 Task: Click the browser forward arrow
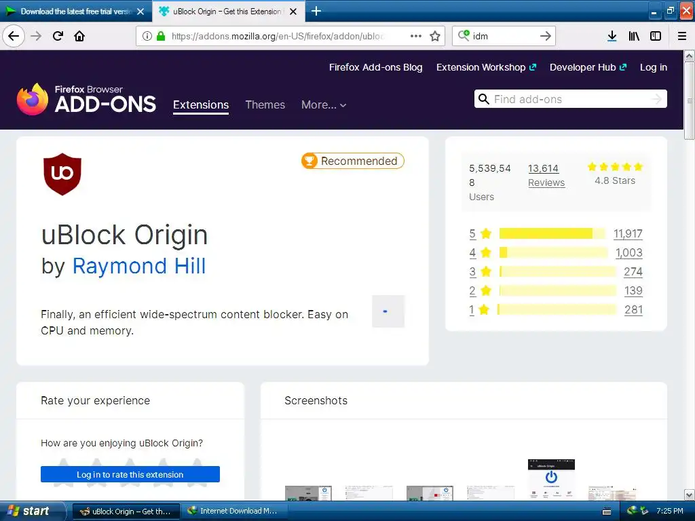click(36, 36)
